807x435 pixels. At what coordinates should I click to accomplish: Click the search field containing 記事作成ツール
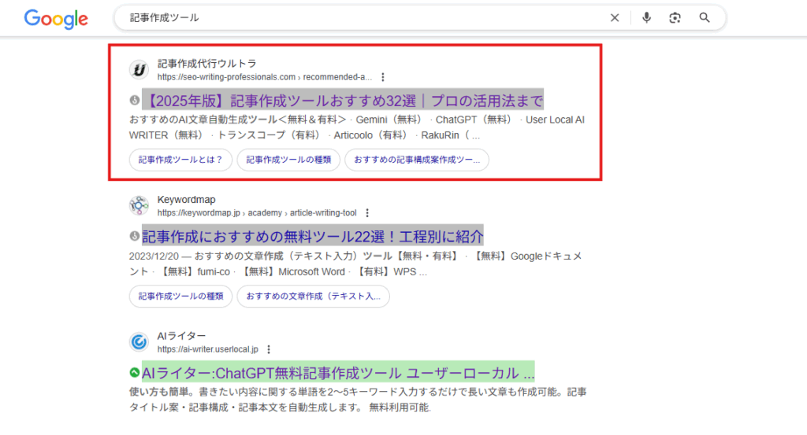355,18
